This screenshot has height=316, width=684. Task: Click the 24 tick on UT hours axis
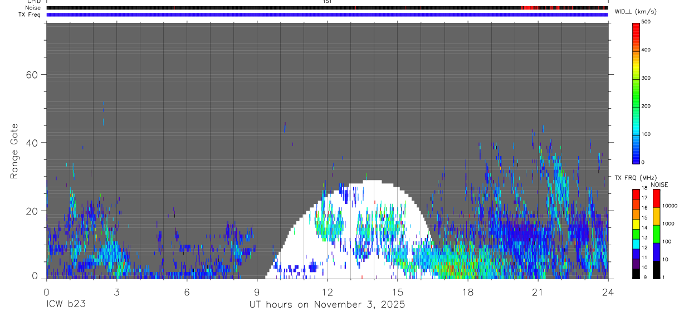(x=608, y=292)
